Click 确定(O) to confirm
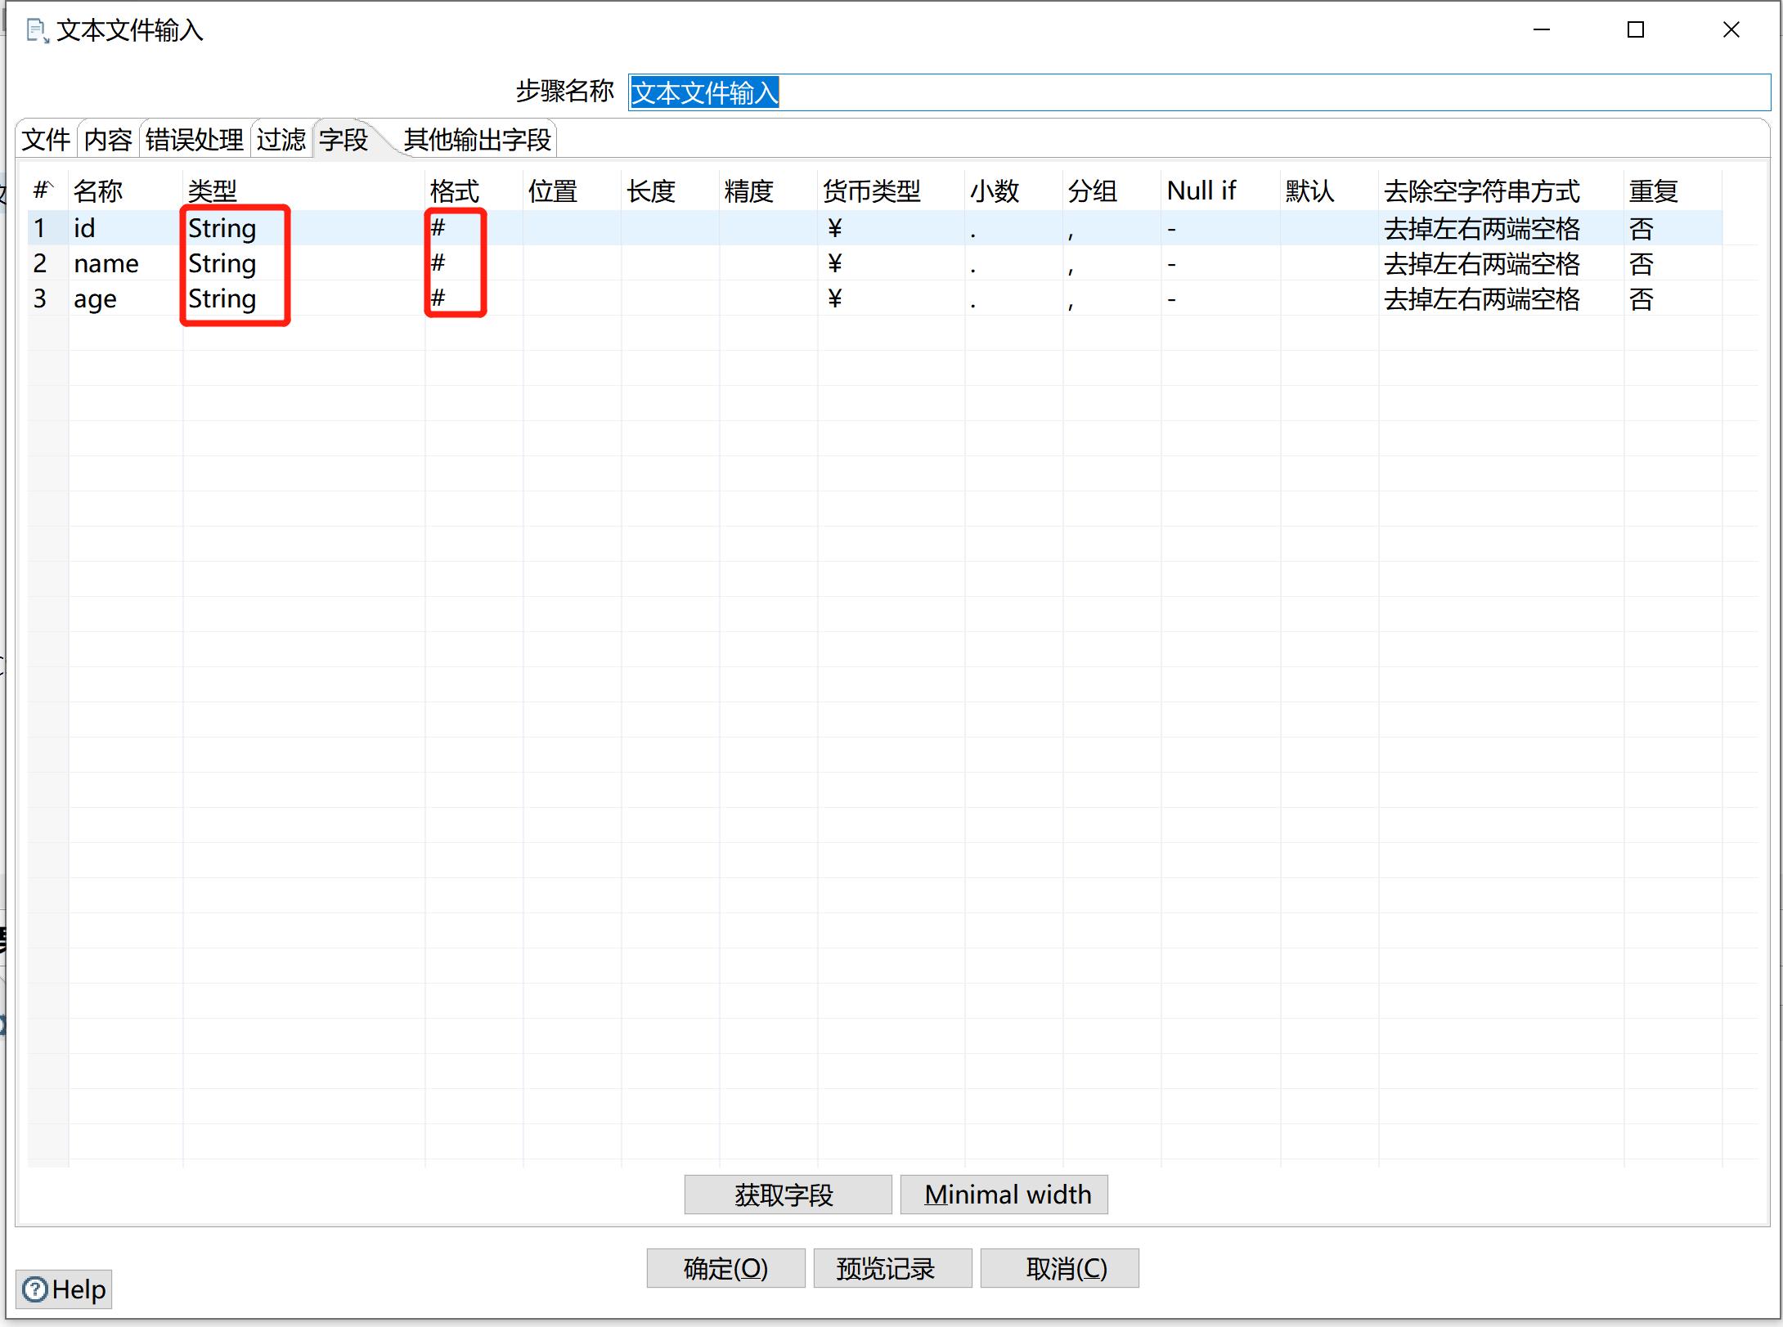Image resolution: width=1783 pixels, height=1327 pixels. pyautogui.click(x=725, y=1266)
